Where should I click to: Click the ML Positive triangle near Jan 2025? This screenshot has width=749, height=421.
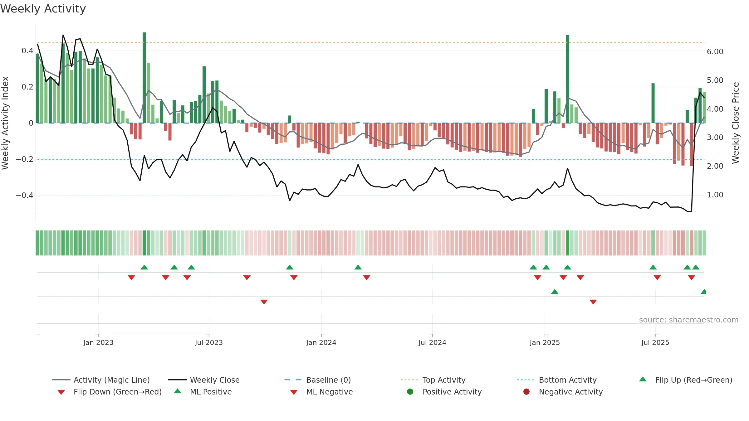click(x=555, y=292)
